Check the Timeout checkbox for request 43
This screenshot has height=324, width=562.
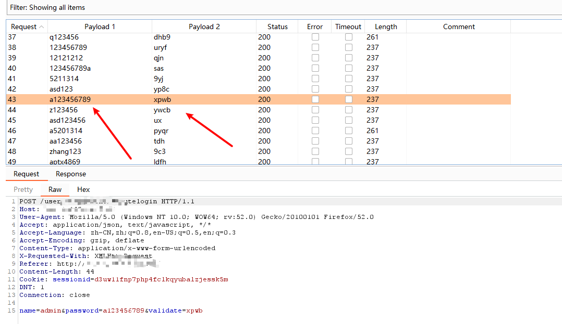click(348, 99)
